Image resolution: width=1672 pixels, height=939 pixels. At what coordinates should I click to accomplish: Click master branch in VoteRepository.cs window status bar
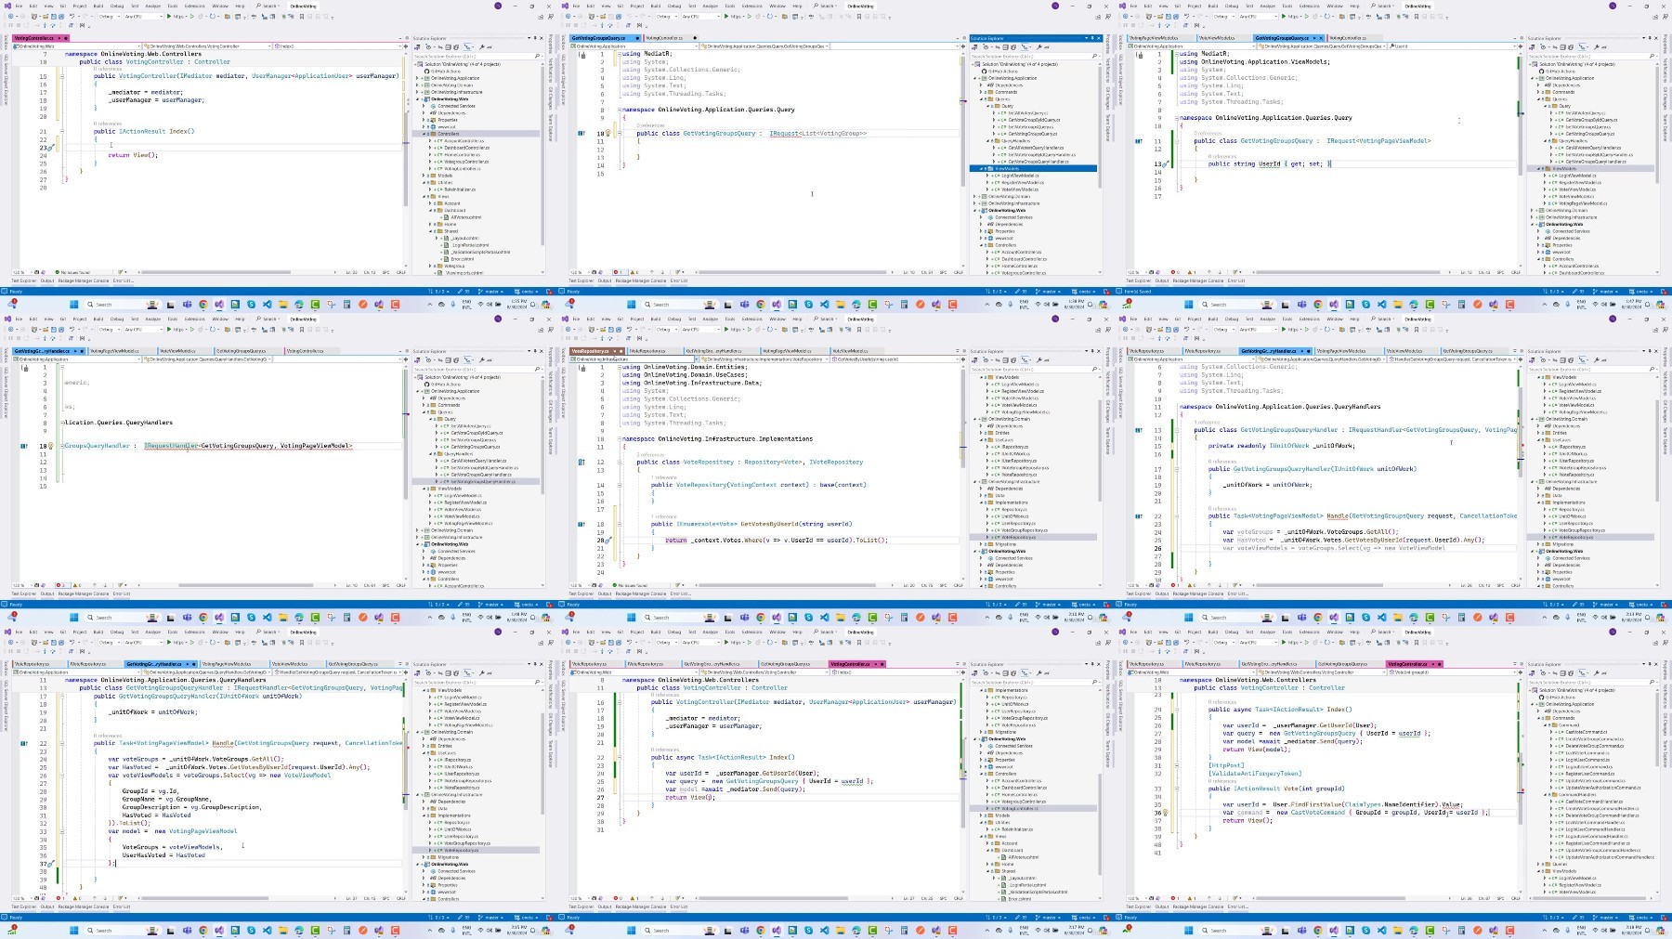coord(1049,605)
